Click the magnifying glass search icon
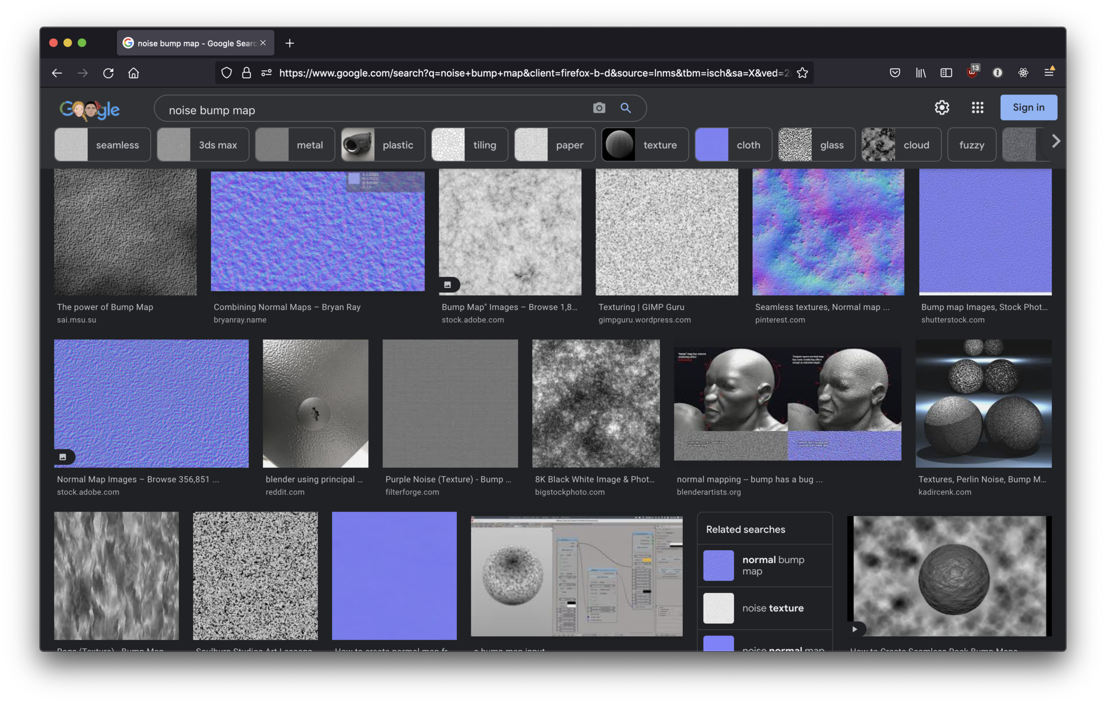This screenshot has height=704, width=1106. coord(625,108)
